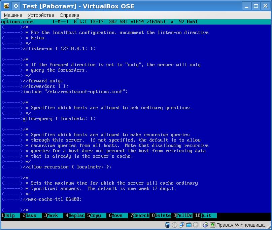Screen dimensions: 272x230
Task: Click the keyboard capture arrow icon
Action: pos(212,225)
